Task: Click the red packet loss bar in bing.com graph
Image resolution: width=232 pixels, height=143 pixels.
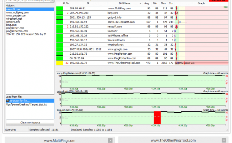Action: [x=157, y=118]
